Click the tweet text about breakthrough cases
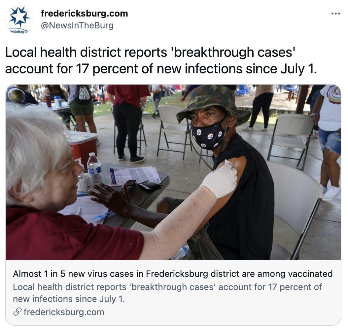The image size is (348, 333). point(161,60)
